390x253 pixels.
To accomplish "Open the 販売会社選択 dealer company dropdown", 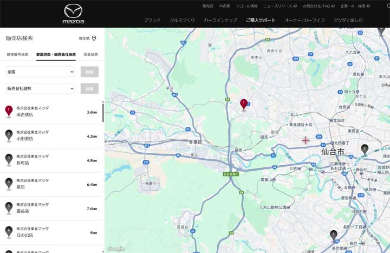I will coord(40,88).
